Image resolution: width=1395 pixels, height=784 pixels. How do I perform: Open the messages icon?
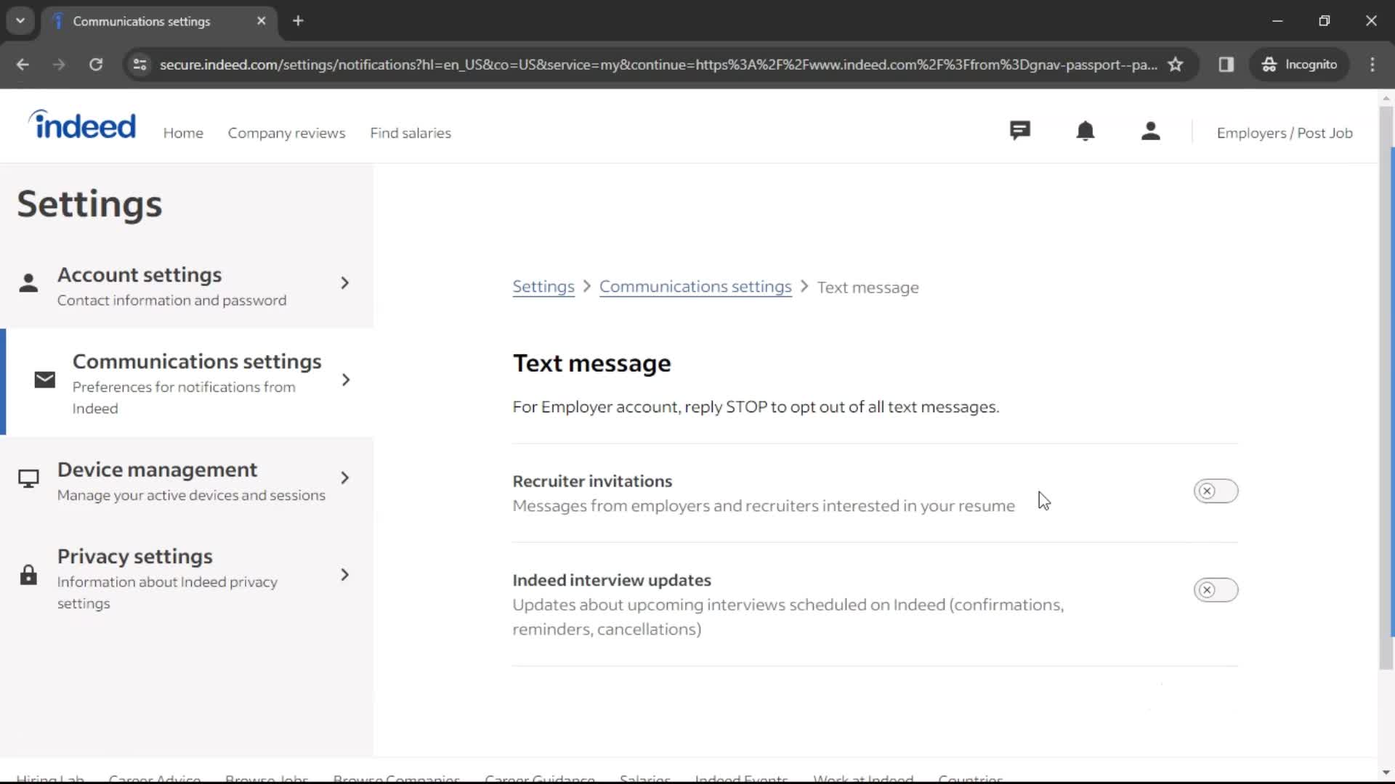click(1020, 131)
